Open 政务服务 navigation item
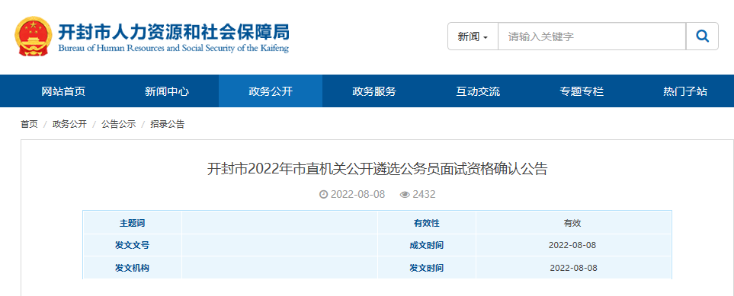This screenshot has width=734, height=296. pyautogui.click(x=374, y=91)
